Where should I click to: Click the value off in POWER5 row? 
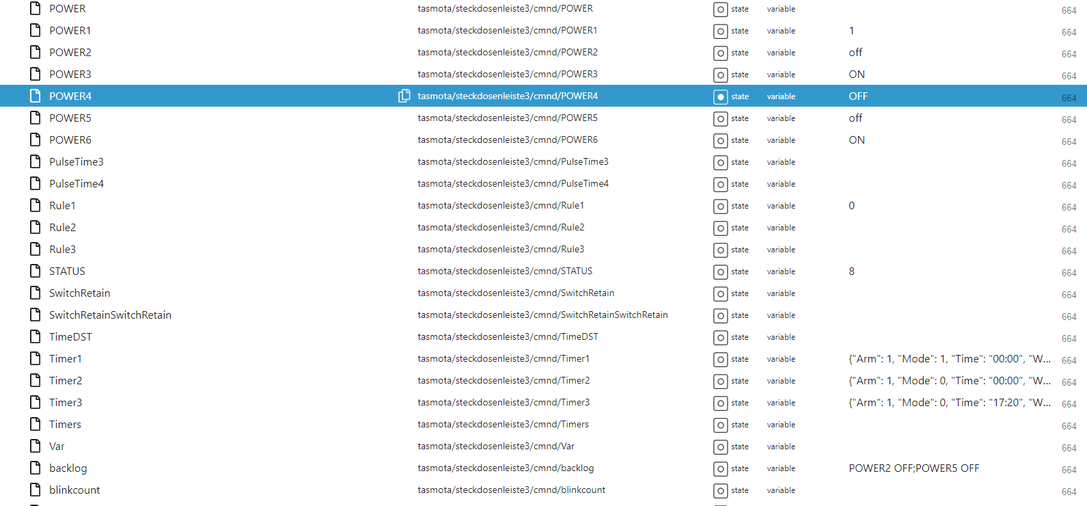coord(855,118)
